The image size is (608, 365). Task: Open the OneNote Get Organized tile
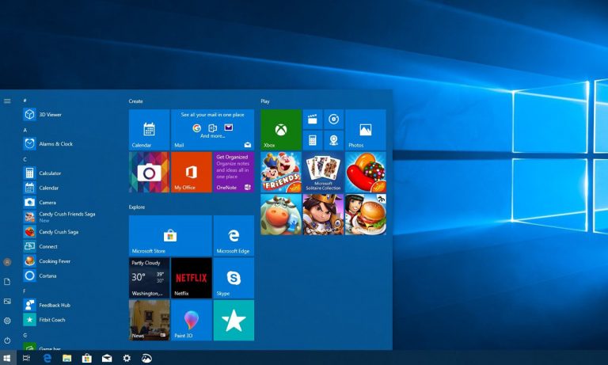[x=234, y=172]
